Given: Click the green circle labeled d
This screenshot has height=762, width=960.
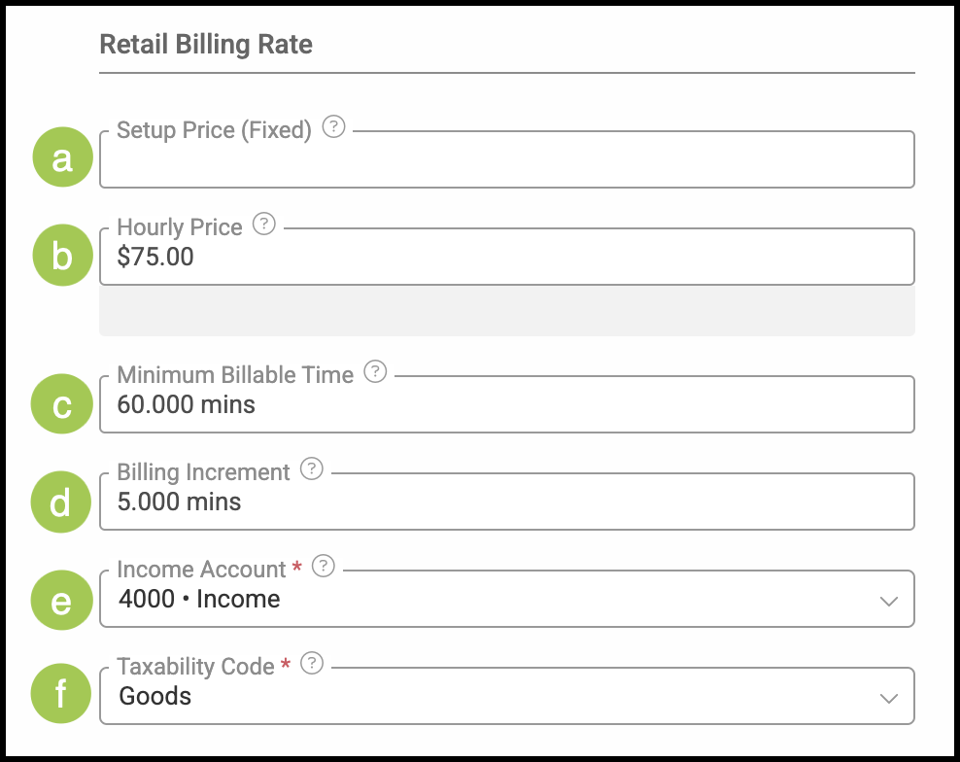Looking at the screenshot, I should (62, 502).
